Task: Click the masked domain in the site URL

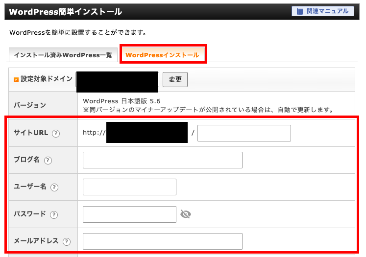Action: tap(147, 133)
